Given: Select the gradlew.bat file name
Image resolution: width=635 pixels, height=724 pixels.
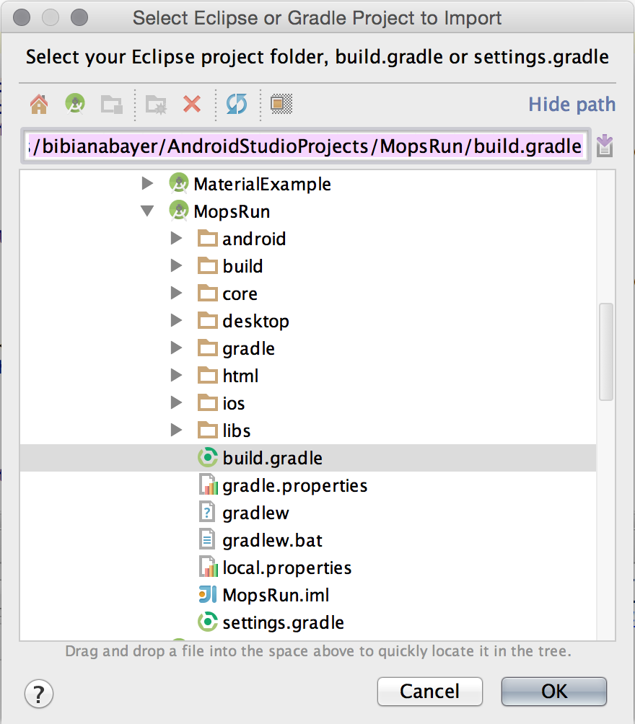Looking at the screenshot, I should coord(272,540).
